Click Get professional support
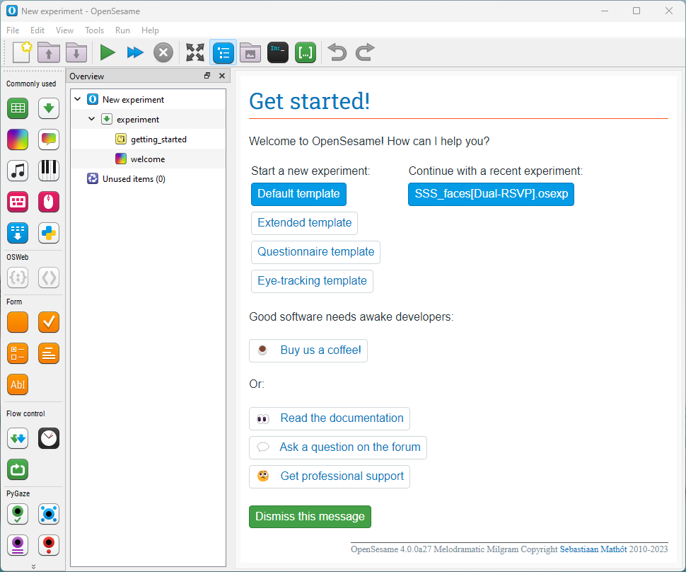This screenshot has width=686, height=572. (x=330, y=476)
